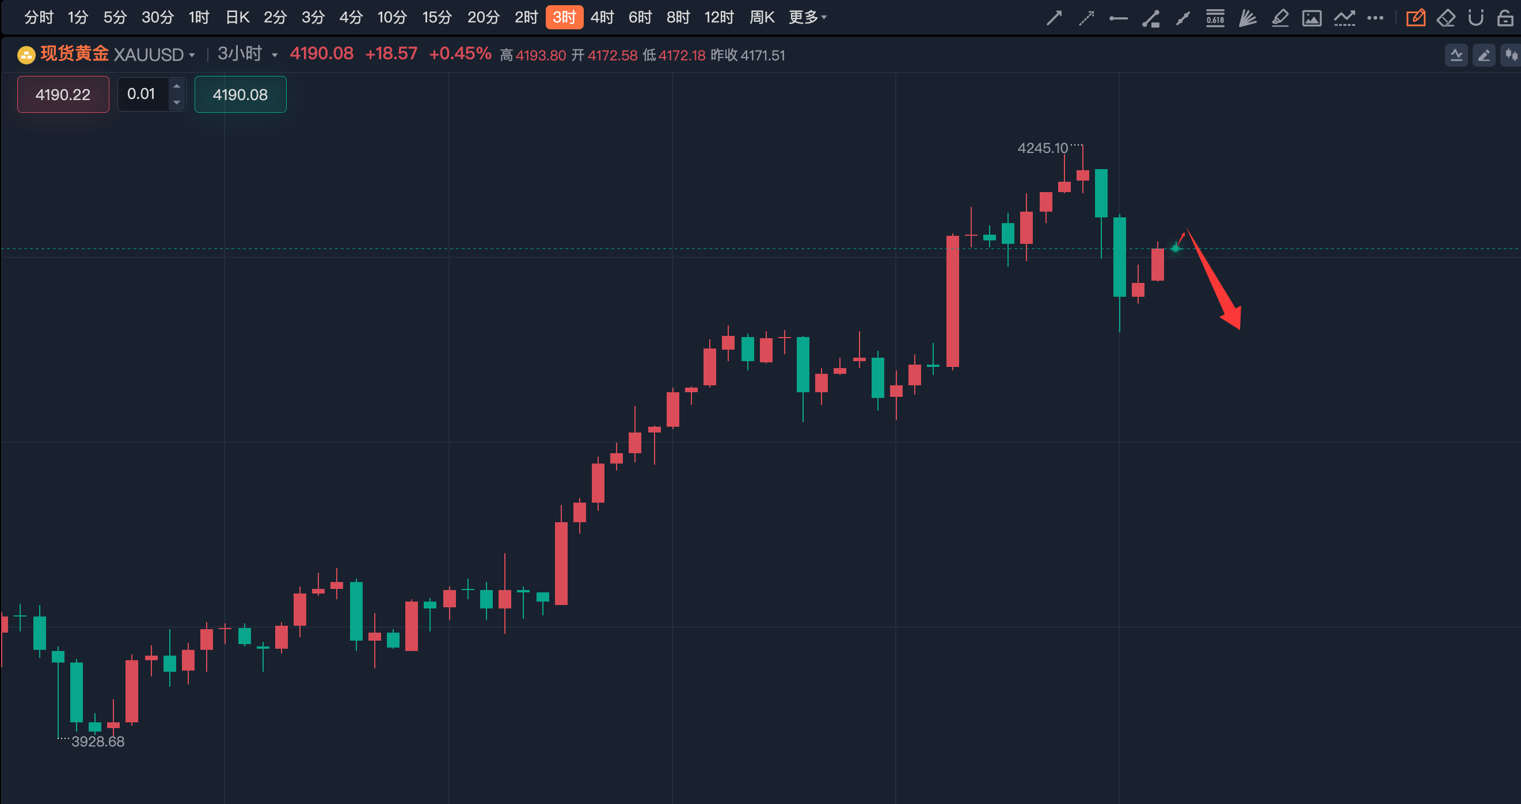Click the 0.01 lot size field
This screenshot has width=1521, height=804.
coord(142,94)
